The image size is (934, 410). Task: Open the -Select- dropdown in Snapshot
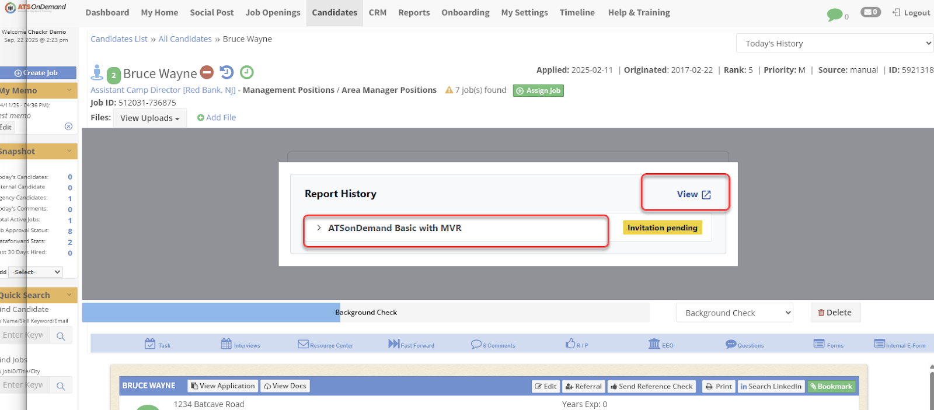pos(35,272)
